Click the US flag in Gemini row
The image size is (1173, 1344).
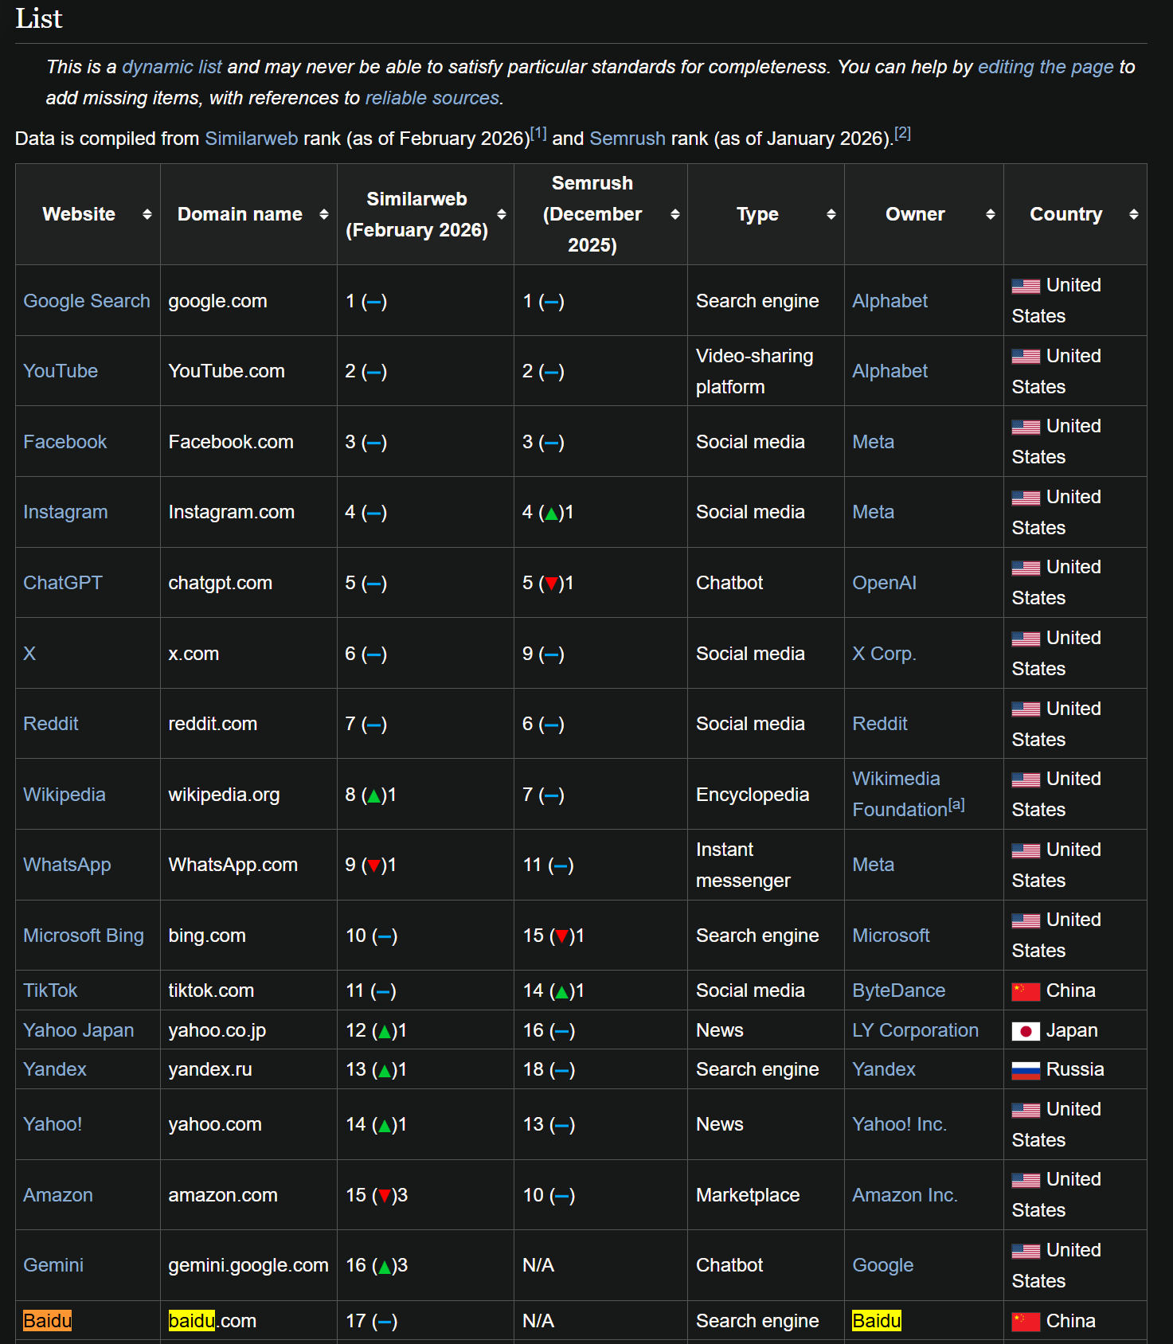click(1026, 1252)
